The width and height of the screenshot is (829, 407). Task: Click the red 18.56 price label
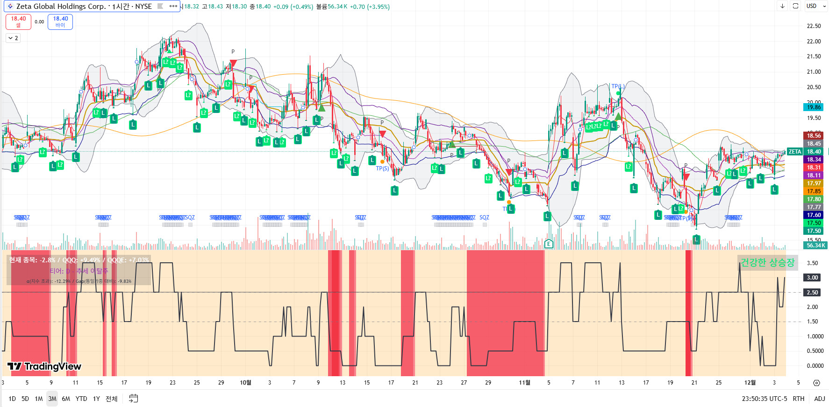(814, 136)
